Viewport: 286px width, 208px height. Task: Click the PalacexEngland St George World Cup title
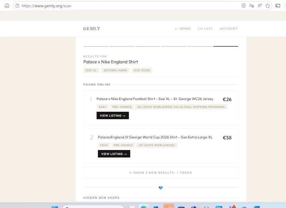155,137
